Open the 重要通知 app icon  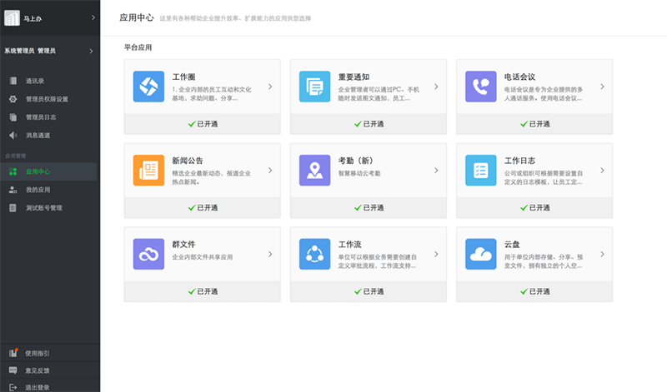(315, 87)
